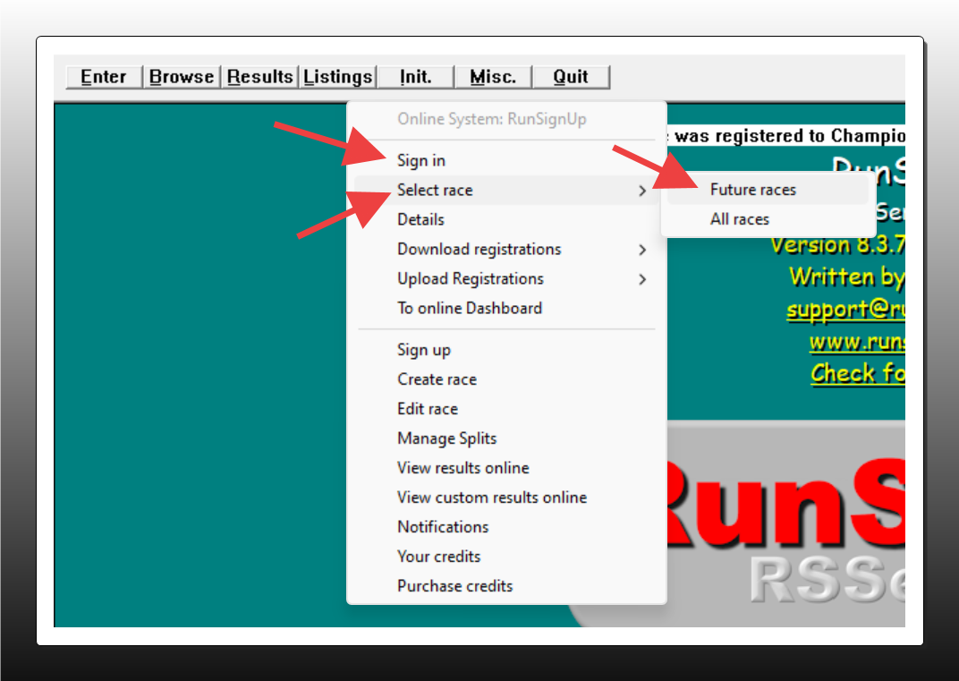The image size is (959, 681).
Task: Open the Enter menu button
Action: [x=104, y=77]
